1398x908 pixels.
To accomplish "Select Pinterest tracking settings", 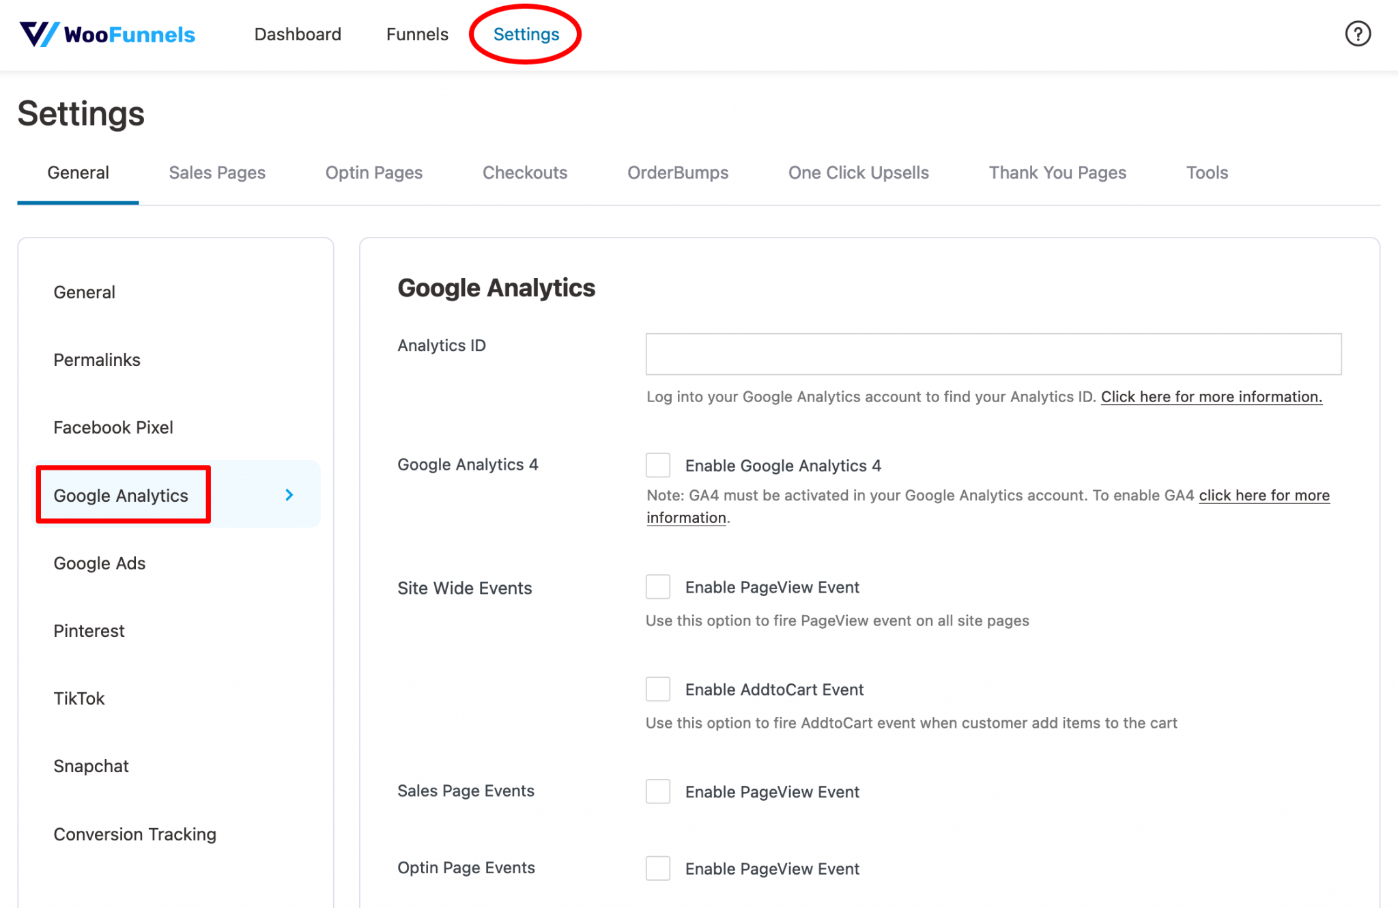I will click(x=89, y=630).
